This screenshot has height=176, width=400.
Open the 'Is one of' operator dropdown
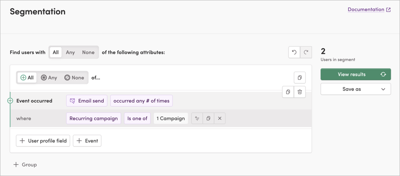pos(137,118)
